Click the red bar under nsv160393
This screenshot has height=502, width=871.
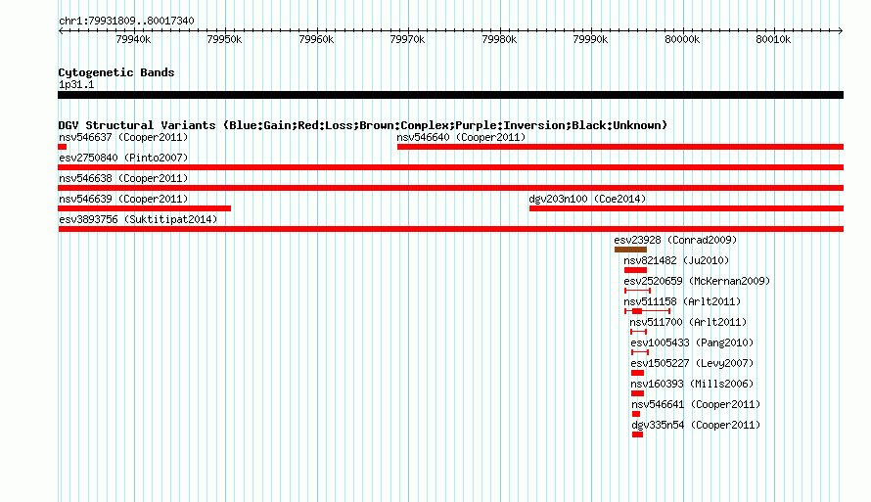(x=638, y=393)
